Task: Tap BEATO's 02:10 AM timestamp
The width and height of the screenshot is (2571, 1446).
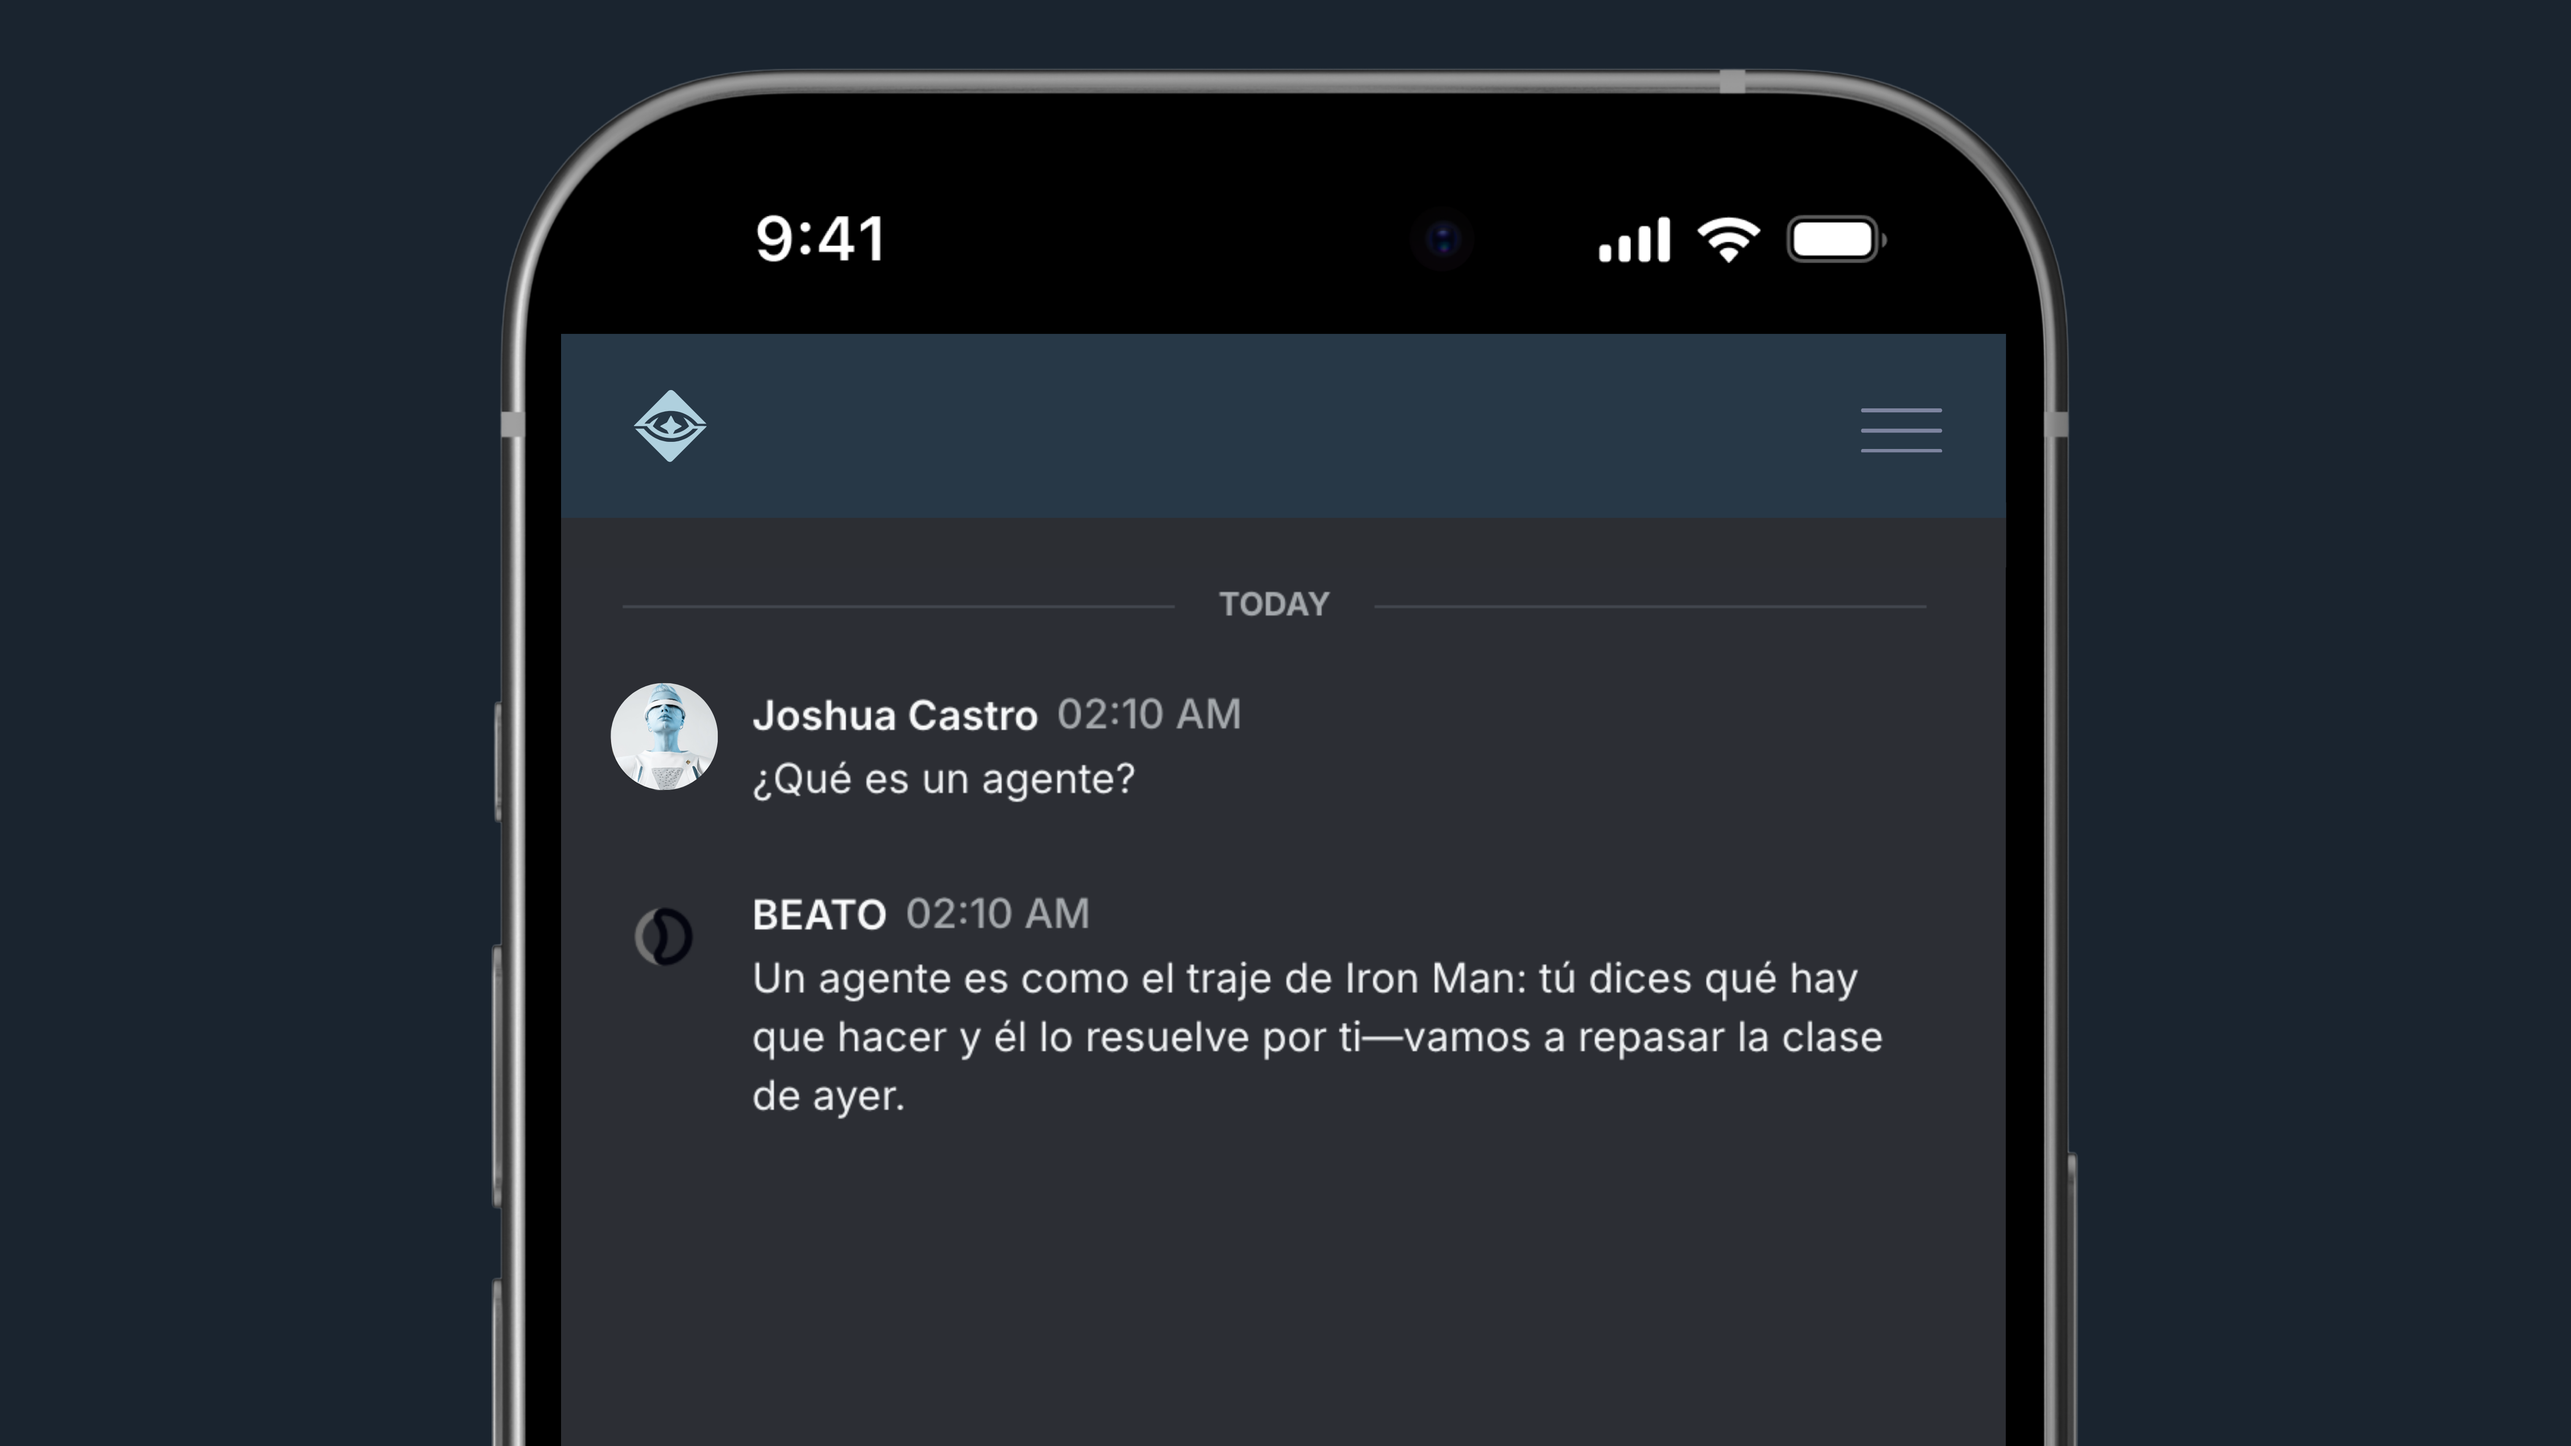Action: 997,914
